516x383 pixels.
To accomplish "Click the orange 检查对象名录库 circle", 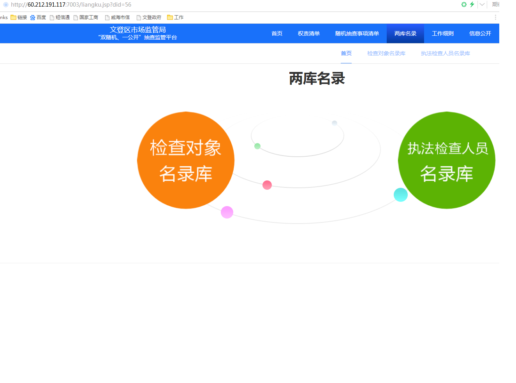I will (186, 160).
